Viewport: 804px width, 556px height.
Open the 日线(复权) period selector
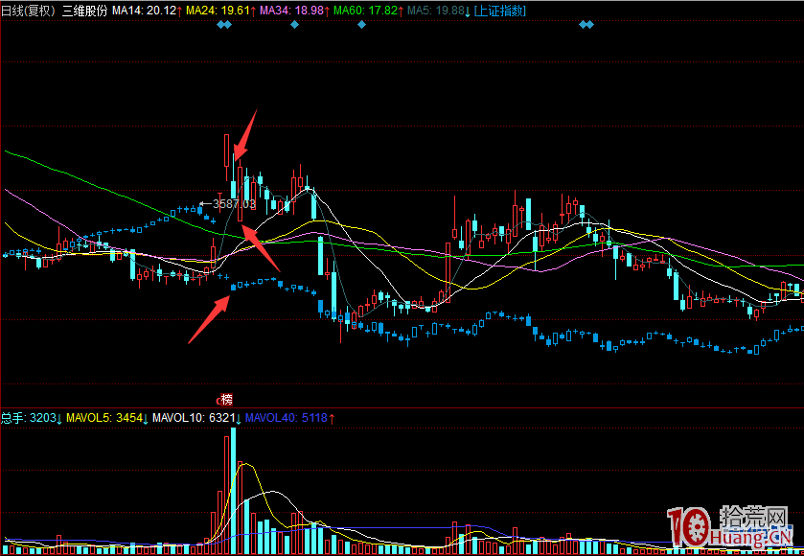(x=28, y=11)
